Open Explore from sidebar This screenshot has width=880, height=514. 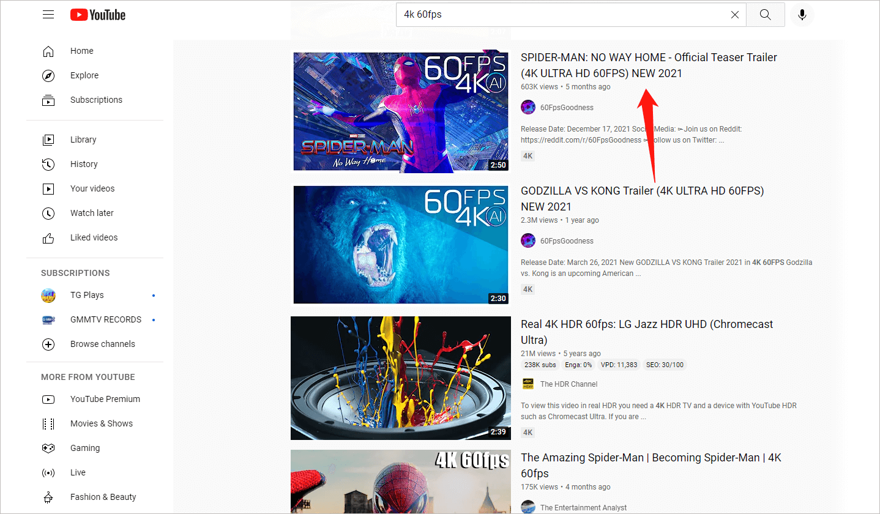(84, 75)
